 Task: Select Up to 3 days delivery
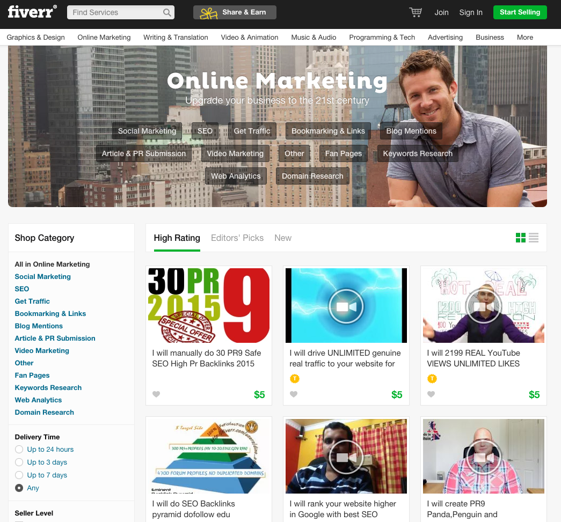[19, 462]
